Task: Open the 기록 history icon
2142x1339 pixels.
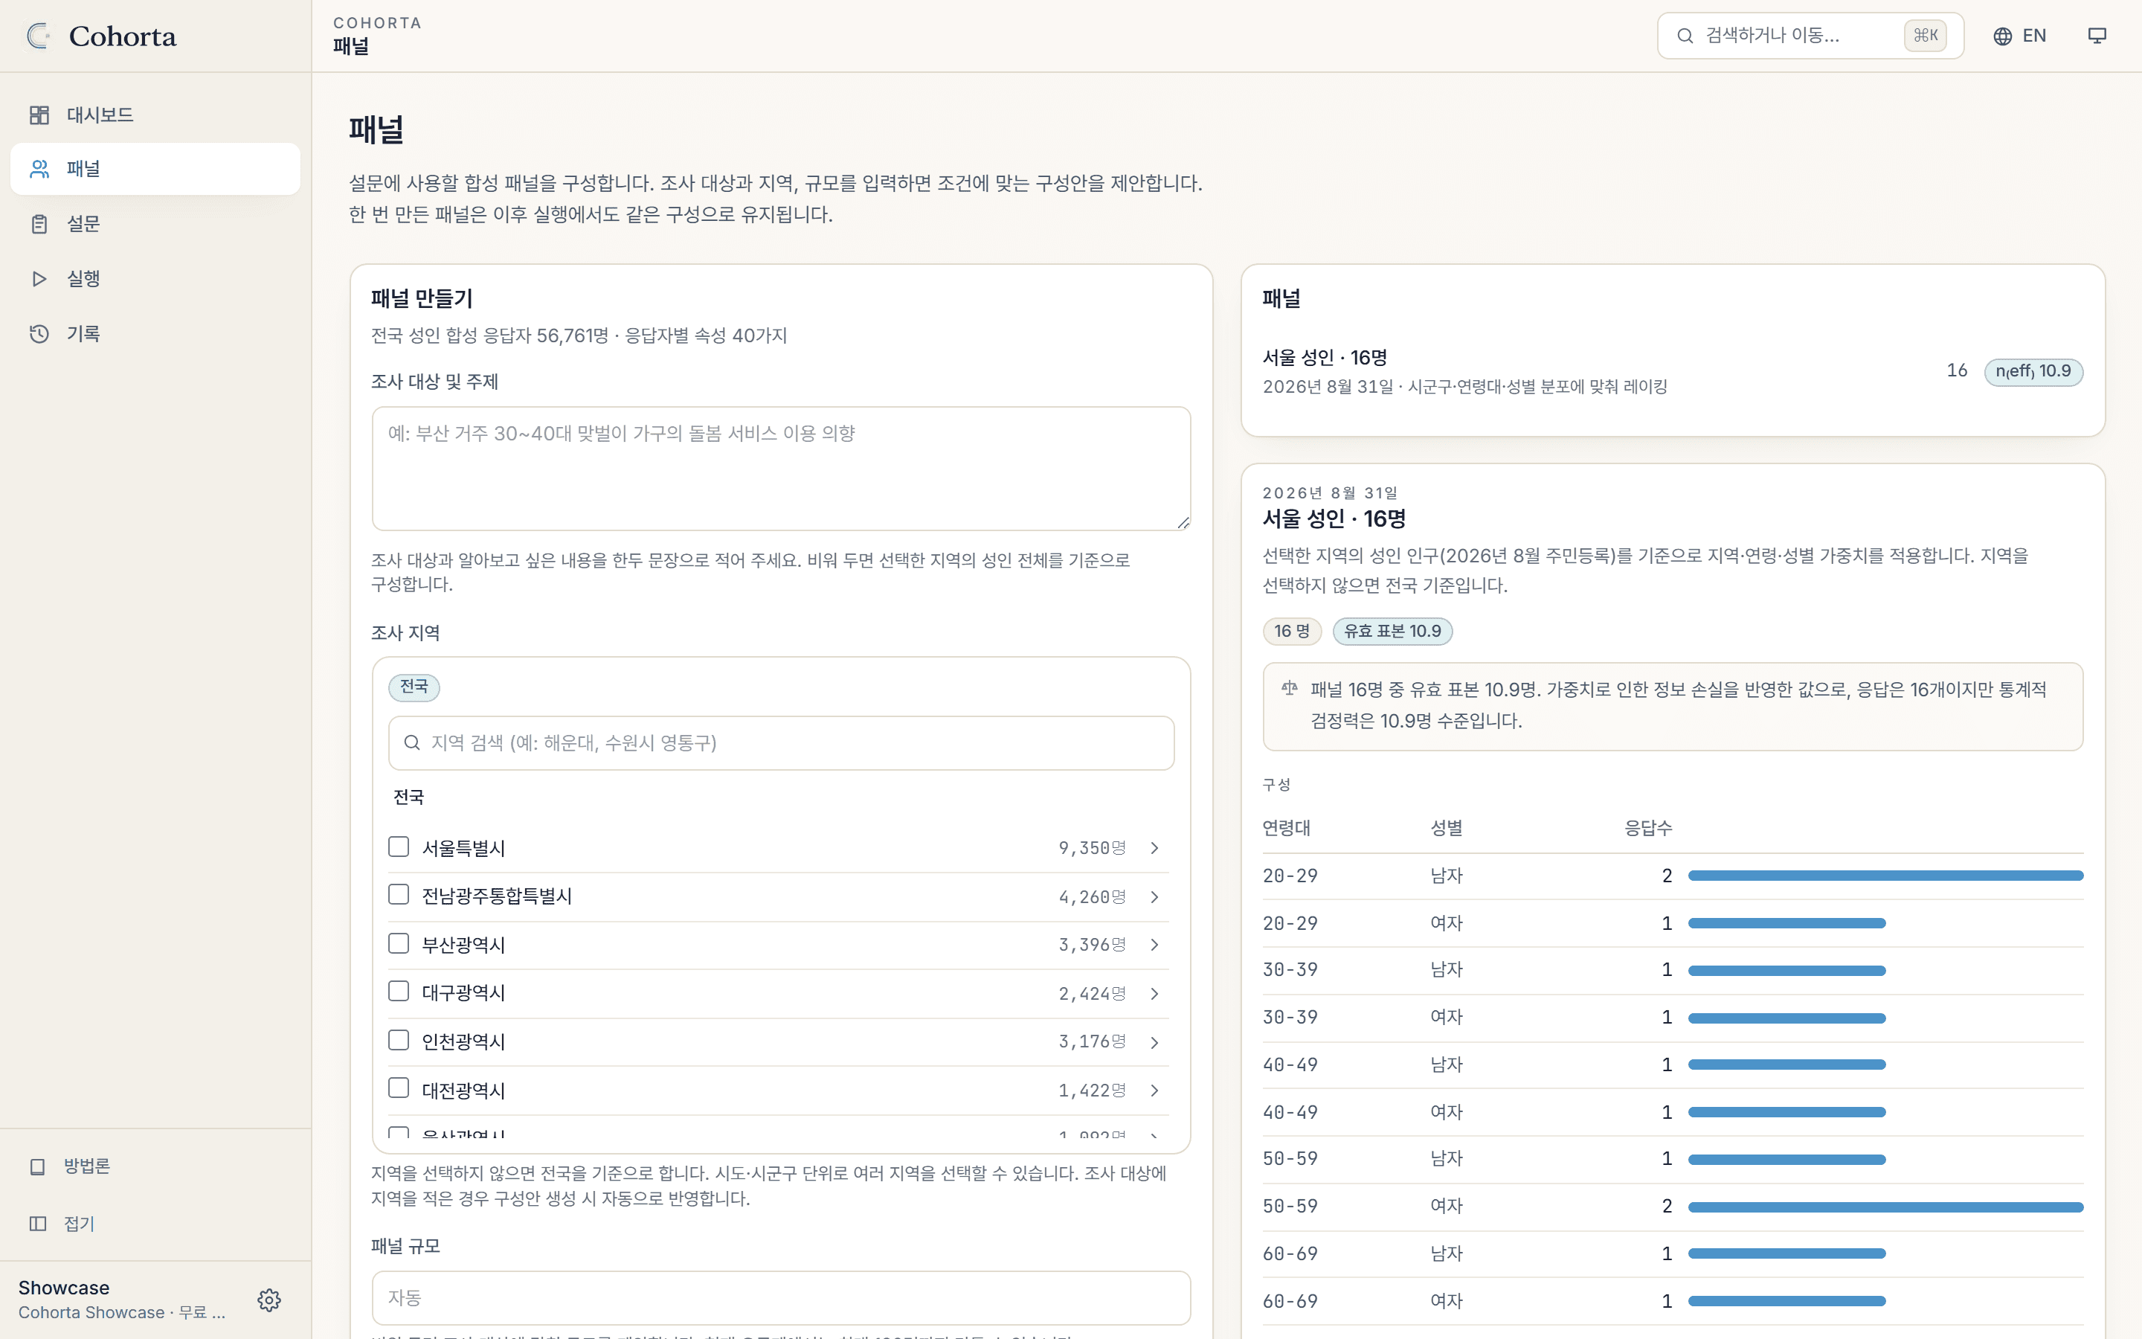Action: [39, 334]
